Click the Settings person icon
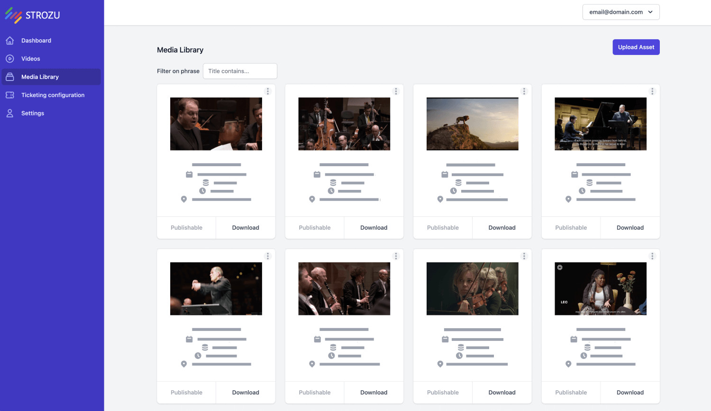711x411 pixels. click(10, 113)
